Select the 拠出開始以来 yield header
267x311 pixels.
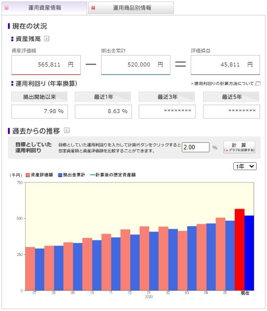[x=39, y=97]
